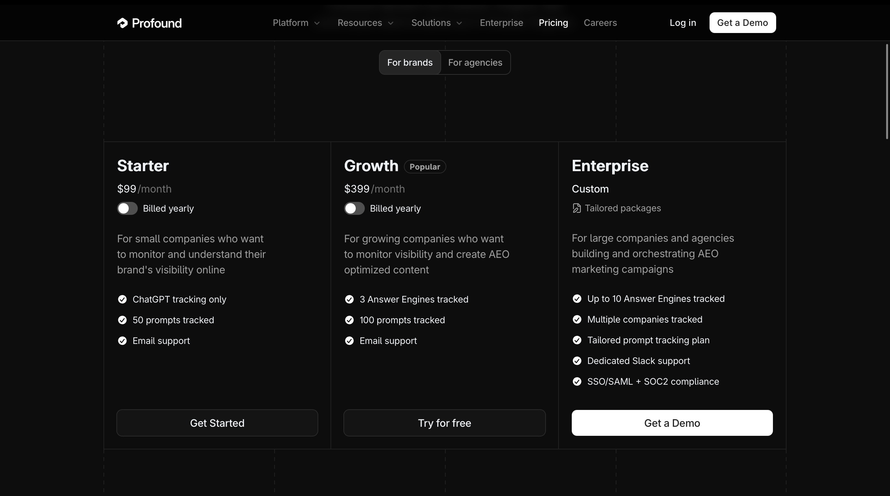Go to the Enterprise nav link
The height and width of the screenshot is (496, 890).
click(501, 23)
